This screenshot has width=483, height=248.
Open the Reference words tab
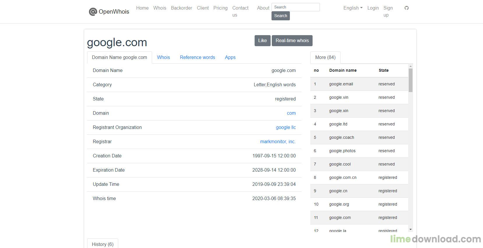point(197,57)
